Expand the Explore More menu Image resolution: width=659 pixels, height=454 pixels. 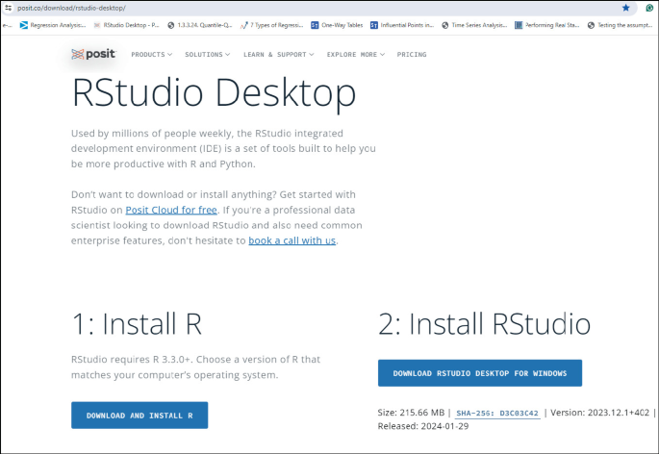click(356, 55)
